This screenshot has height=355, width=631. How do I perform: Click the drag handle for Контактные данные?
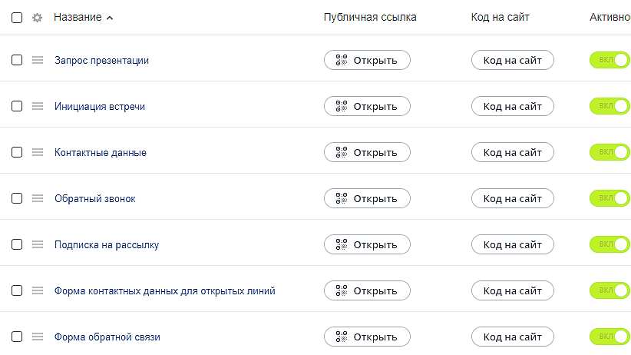tap(37, 153)
